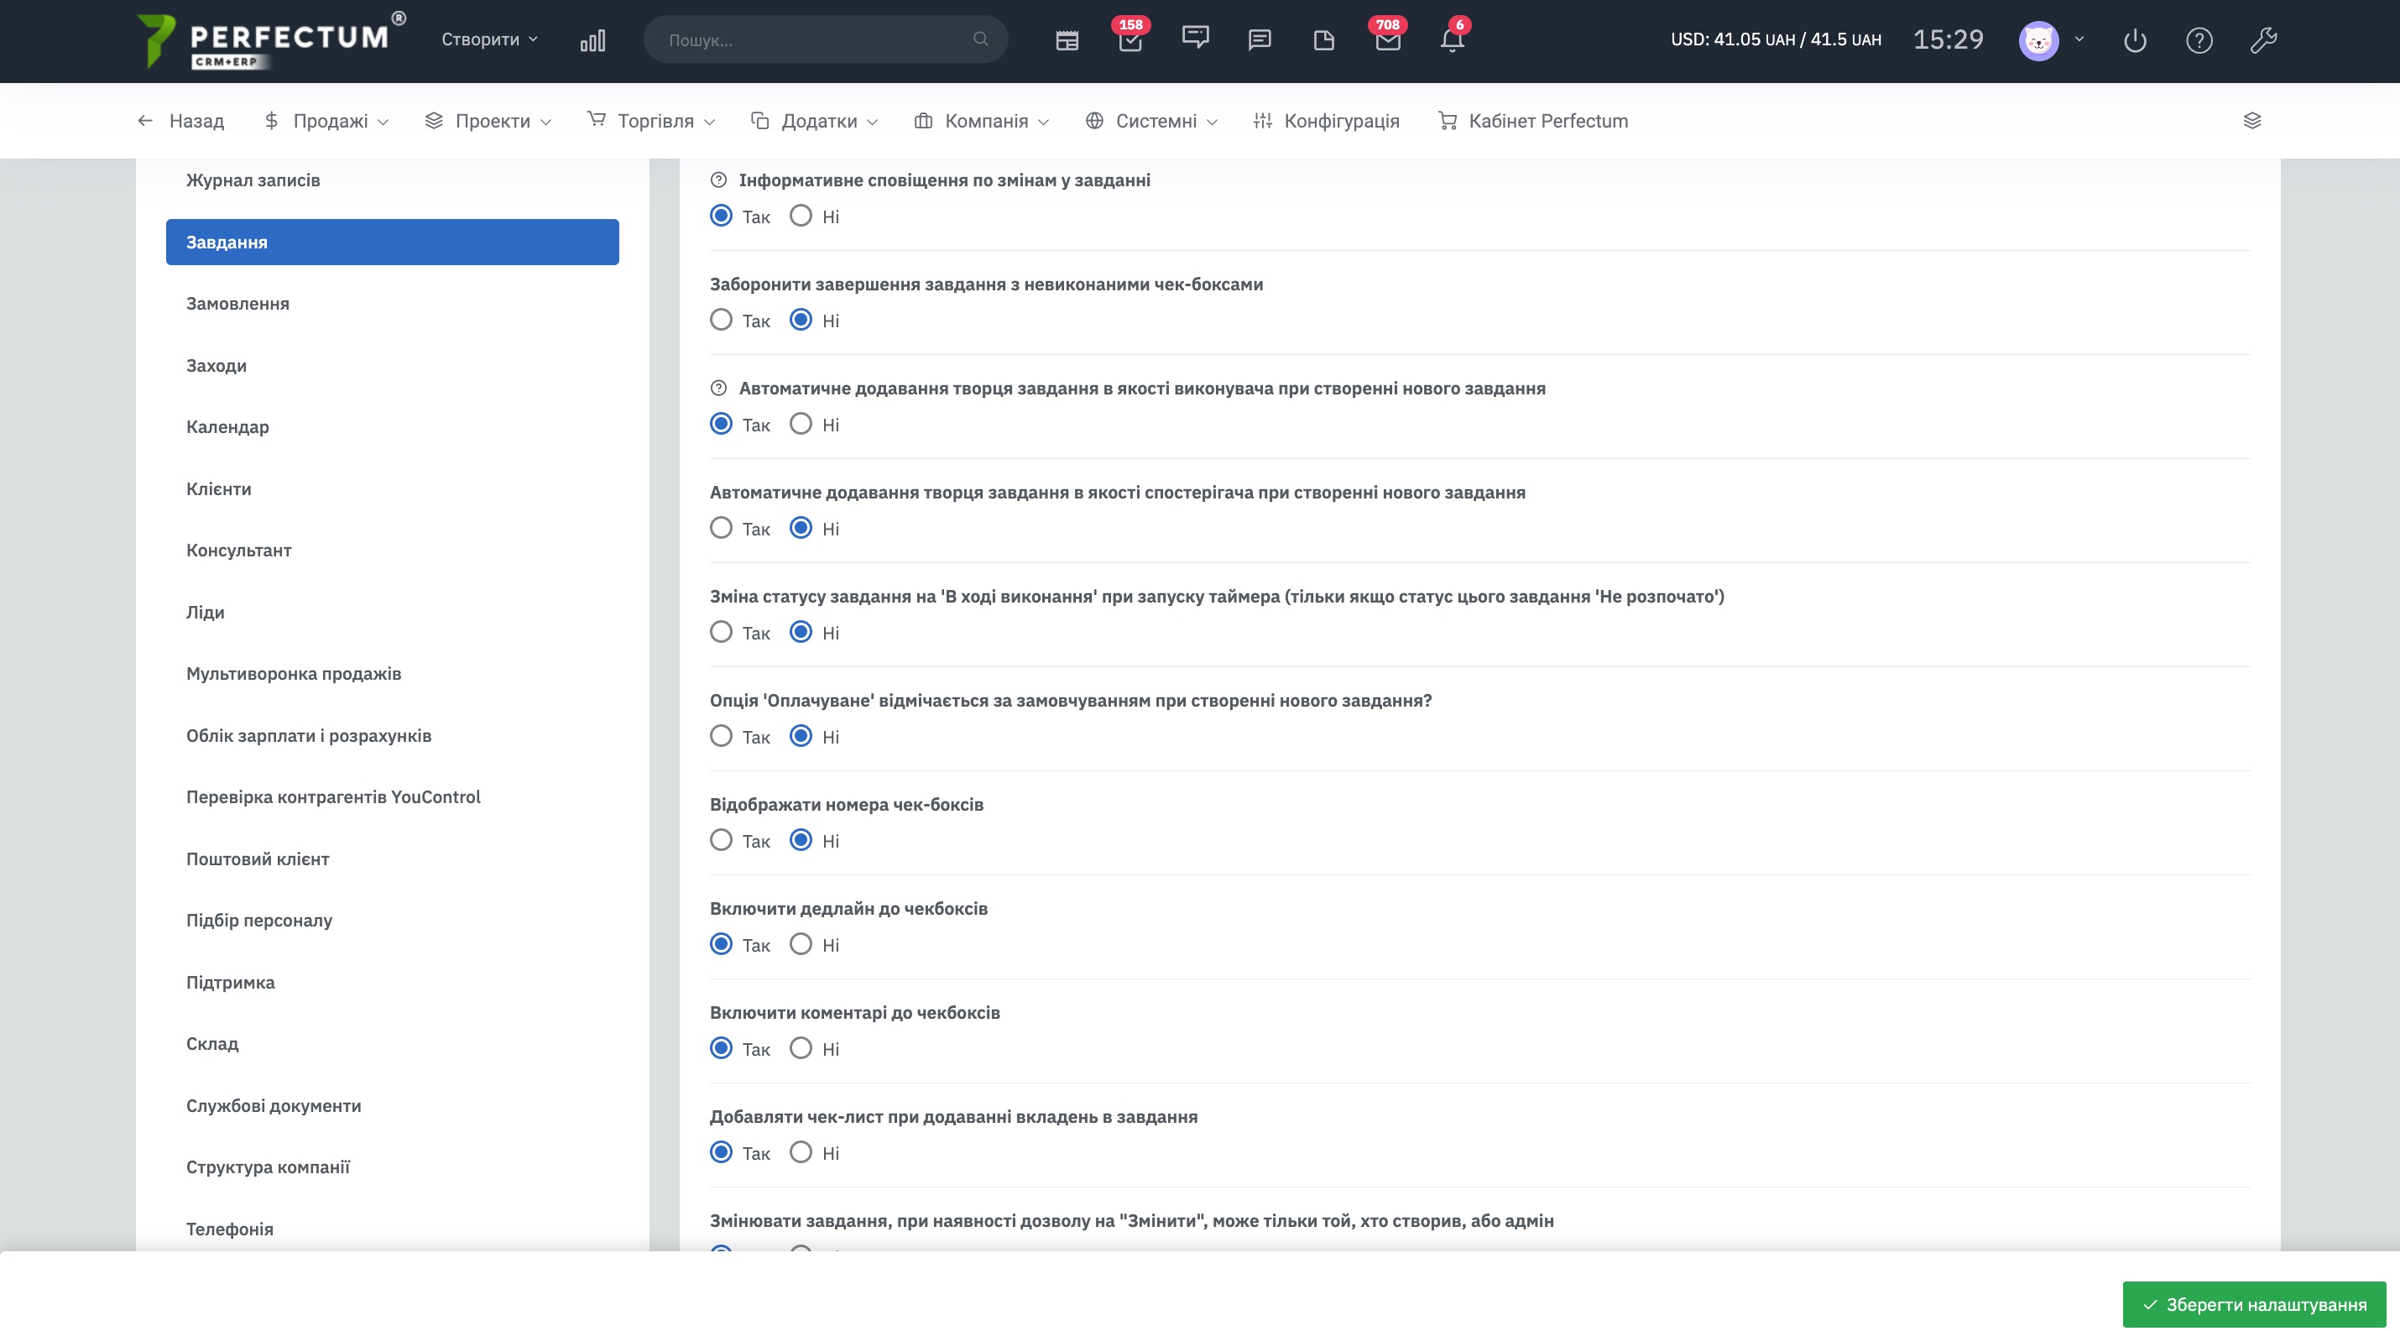Screen dimensions: 2400x1331
Task: Open the presentation chat icon
Action: click(1195, 39)
